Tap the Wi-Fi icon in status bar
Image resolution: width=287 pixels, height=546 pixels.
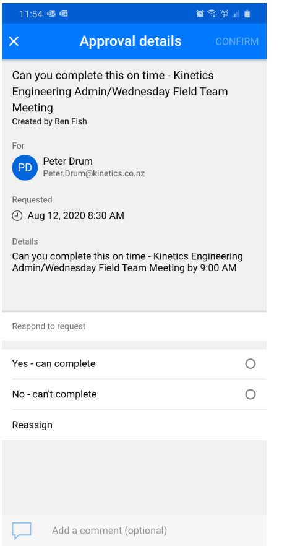coord(212,14)
